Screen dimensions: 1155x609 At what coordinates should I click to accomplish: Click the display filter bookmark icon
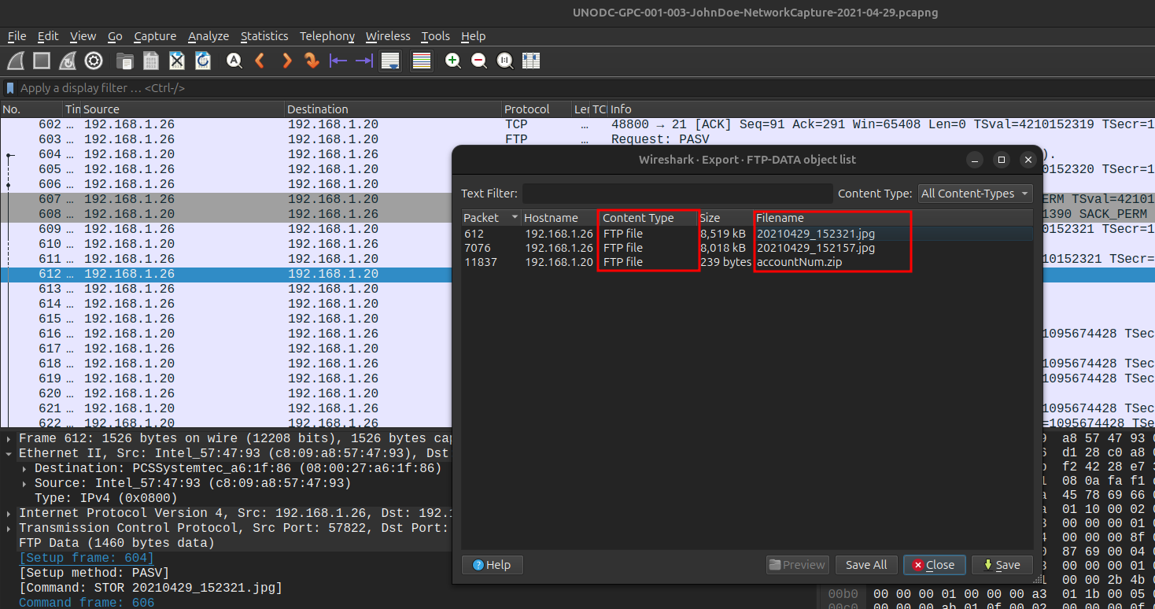(10, 88)
